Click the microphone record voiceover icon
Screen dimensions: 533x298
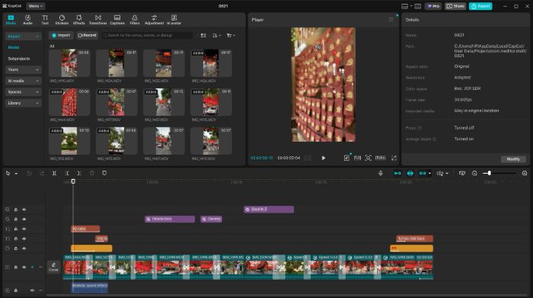[381, 173]
